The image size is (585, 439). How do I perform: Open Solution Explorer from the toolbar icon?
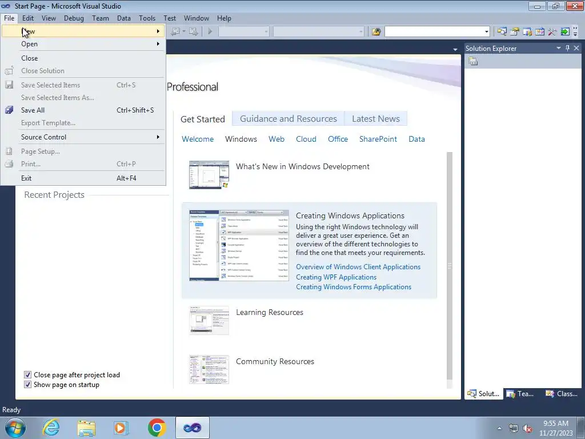(x=502, y=32)
